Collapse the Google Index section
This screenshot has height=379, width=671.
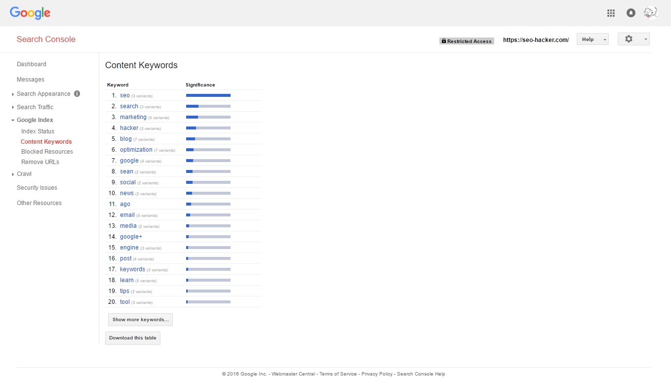click(35, 120)
